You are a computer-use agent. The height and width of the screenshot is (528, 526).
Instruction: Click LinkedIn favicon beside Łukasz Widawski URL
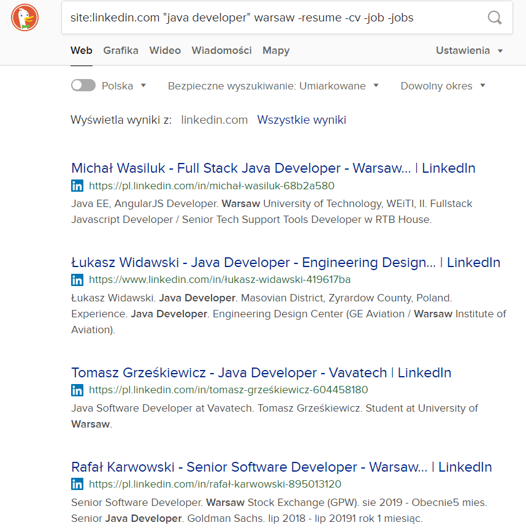tap(77, 280)
